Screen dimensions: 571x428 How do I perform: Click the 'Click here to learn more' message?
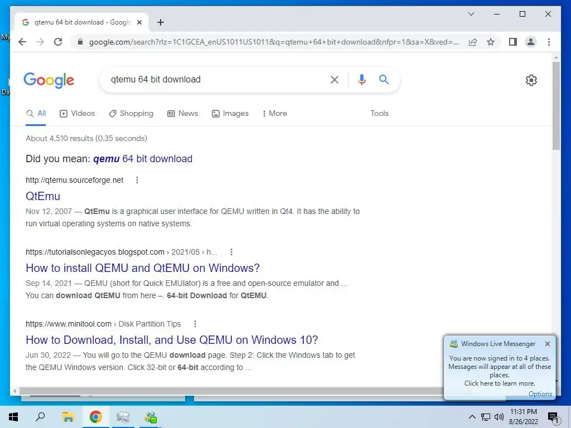pos(499,383)
